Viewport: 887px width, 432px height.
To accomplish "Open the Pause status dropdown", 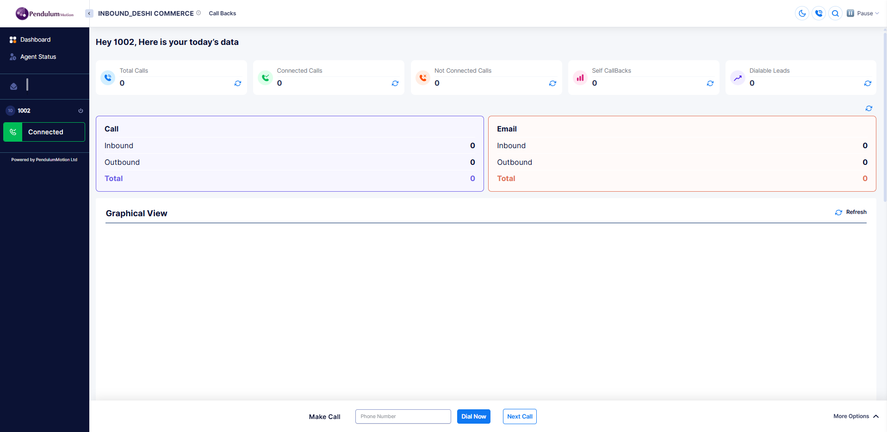I will click(x=863, y=13).
